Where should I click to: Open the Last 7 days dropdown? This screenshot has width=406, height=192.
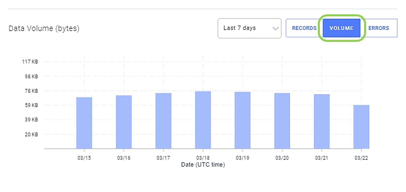tap(249, 28)
